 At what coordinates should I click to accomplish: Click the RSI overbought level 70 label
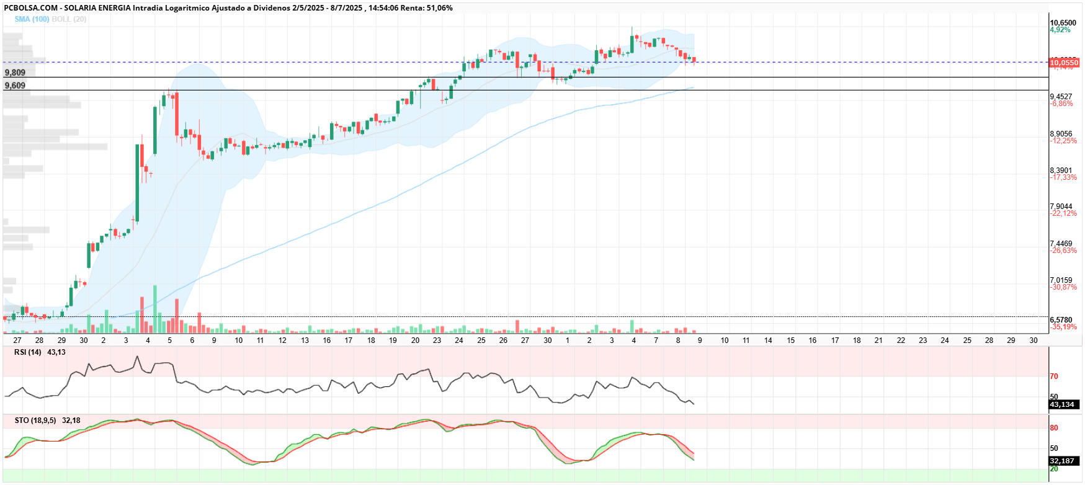pos(1054,376)
